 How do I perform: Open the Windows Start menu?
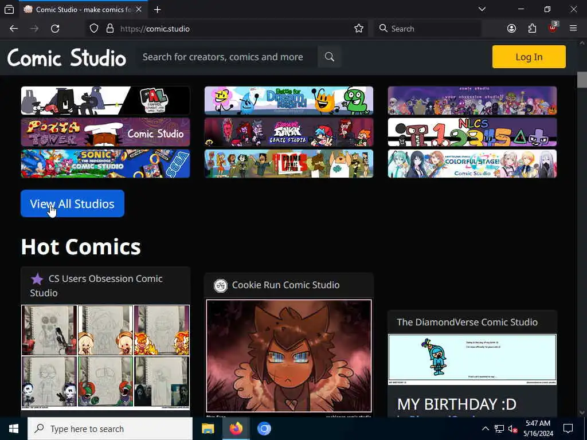pos(14,429)
